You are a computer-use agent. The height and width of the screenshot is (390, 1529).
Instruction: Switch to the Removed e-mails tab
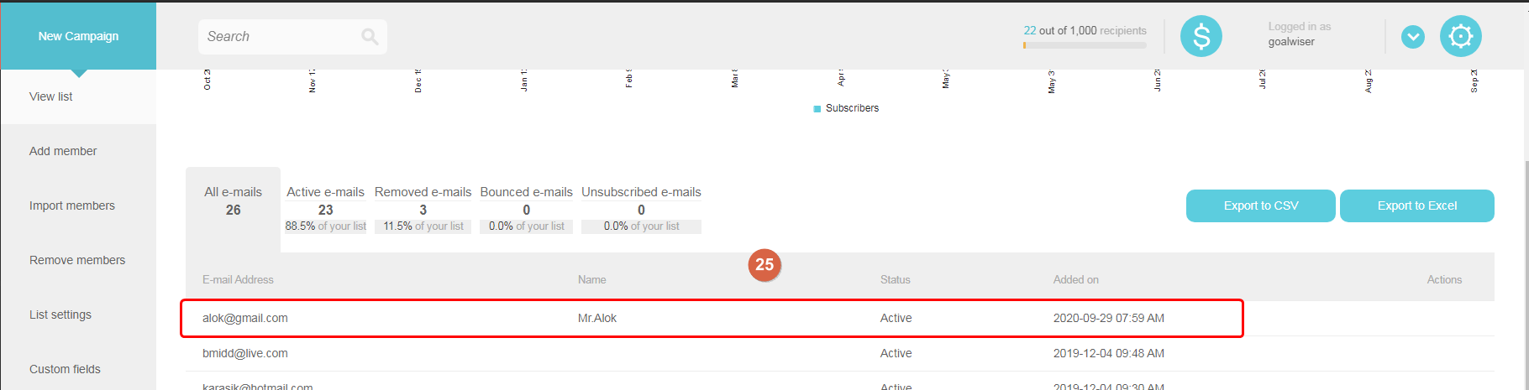coord(423,209)
